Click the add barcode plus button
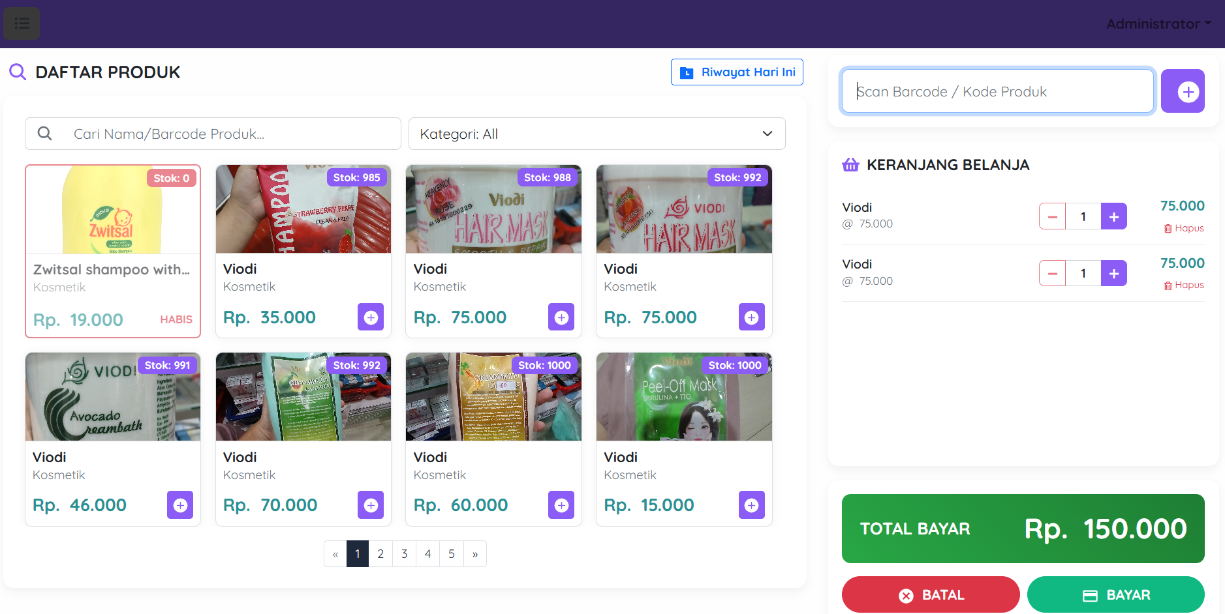 coord(1182,91)
